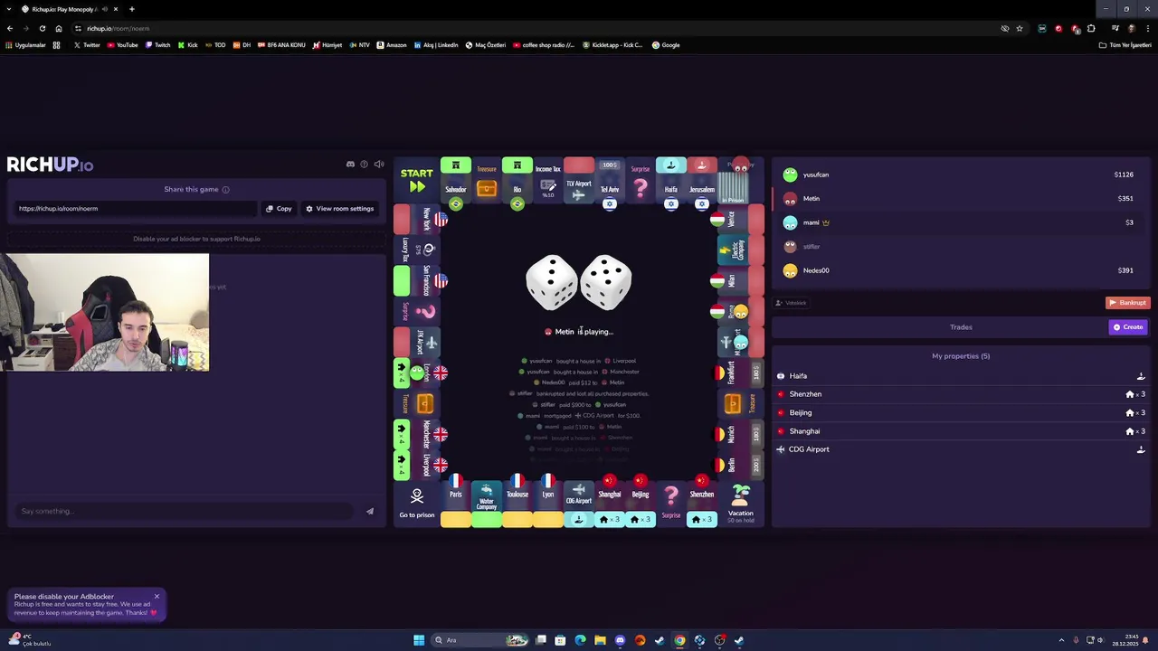Viewport: 1158px width, 651px height.
Task: Open the Amazon bookmark
Action: (392, 45)
